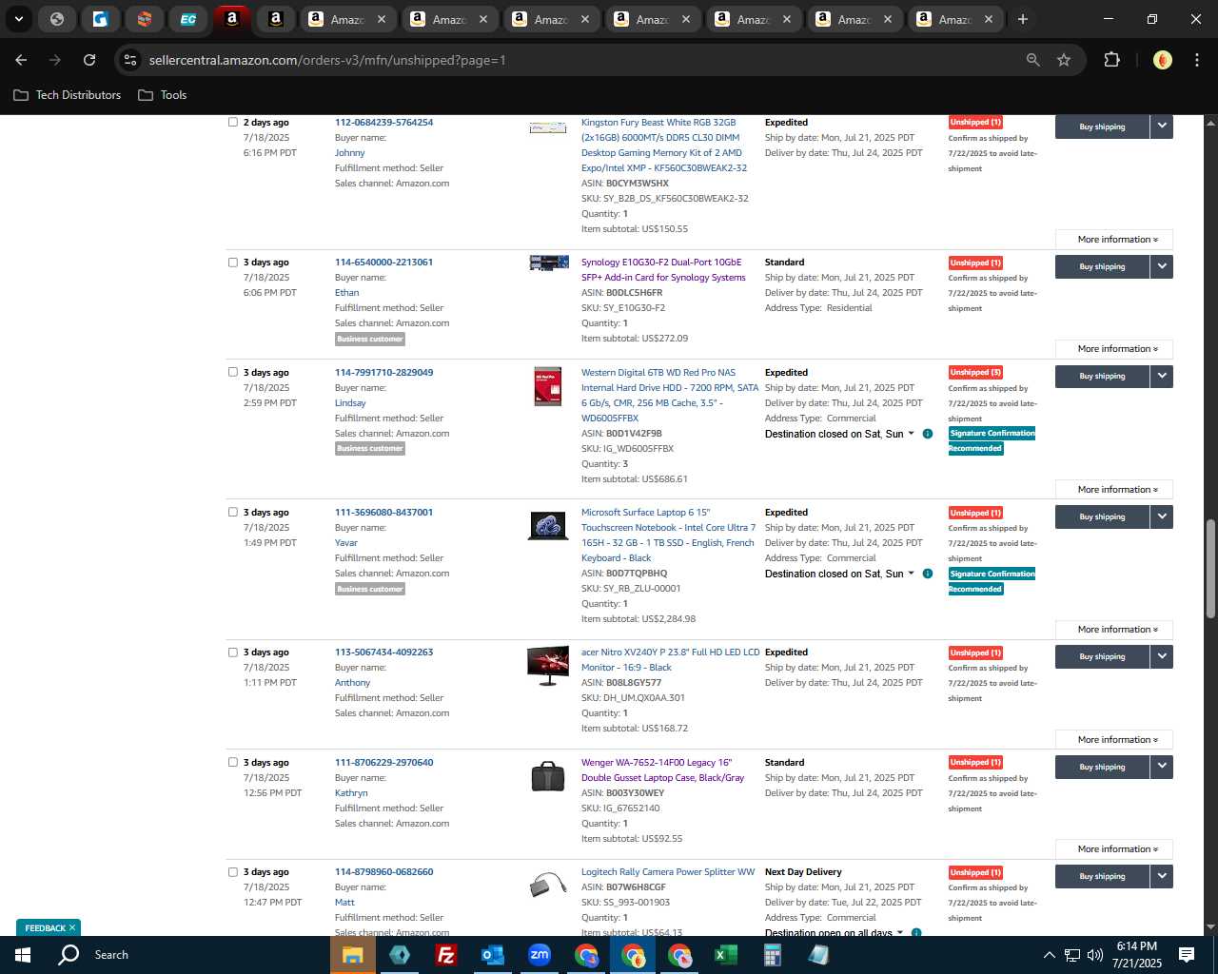This screenshot has height=974, width=1218.
Task: Select checkbox for order 111-3696080-8437001
Action: click(233, 512)
